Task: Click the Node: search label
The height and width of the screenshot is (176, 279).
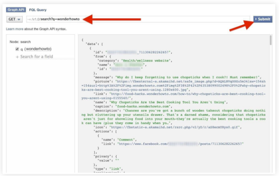Action: point(20,42)
